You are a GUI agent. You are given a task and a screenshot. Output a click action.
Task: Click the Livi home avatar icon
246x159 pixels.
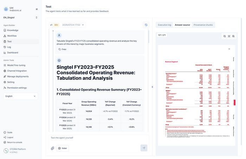6,9
